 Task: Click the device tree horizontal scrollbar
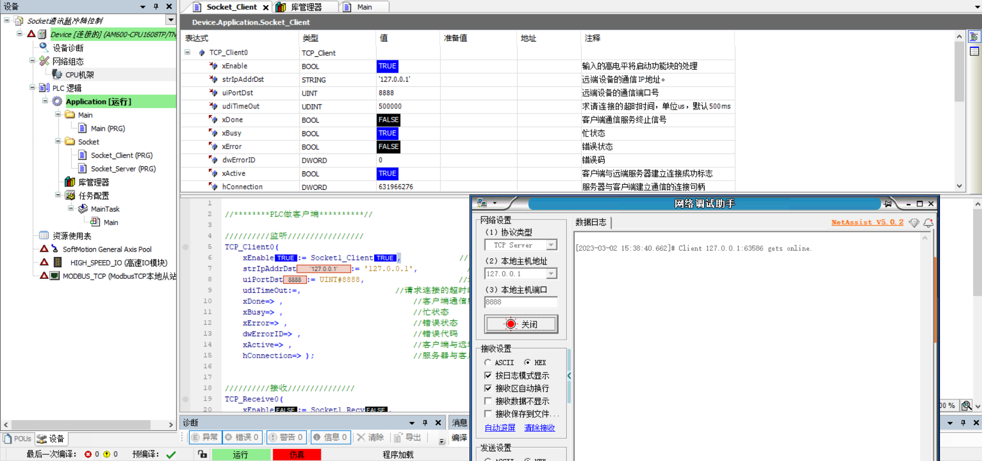(x=82, y=425)
